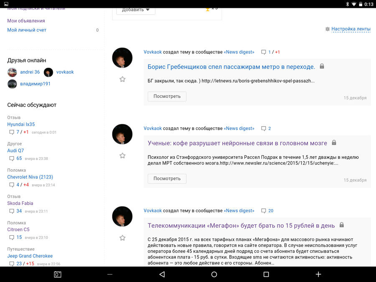Click the gear icon beside Настройка ленты
Screen dimensions: 376x282
pos(328,29)
